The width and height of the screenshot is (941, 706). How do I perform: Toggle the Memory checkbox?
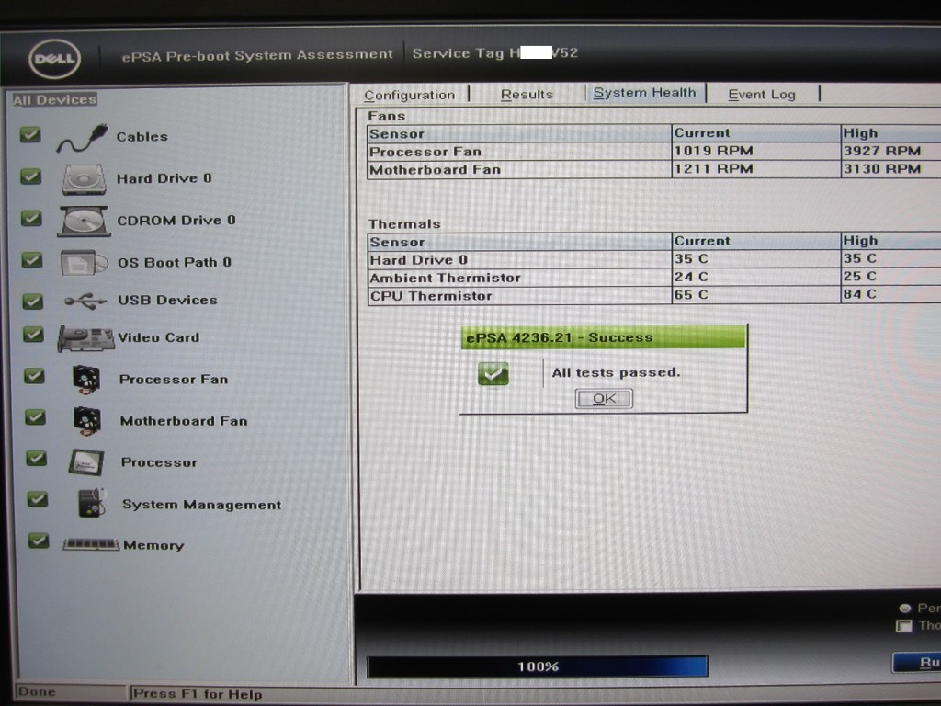39,541
